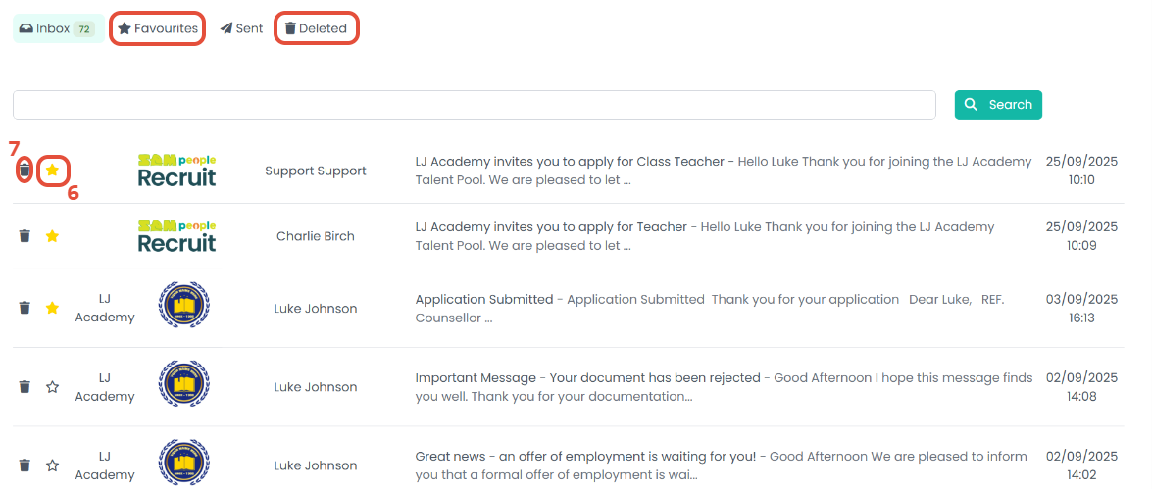Delete the Class Teacher invitation message

(x=25, y=171)
